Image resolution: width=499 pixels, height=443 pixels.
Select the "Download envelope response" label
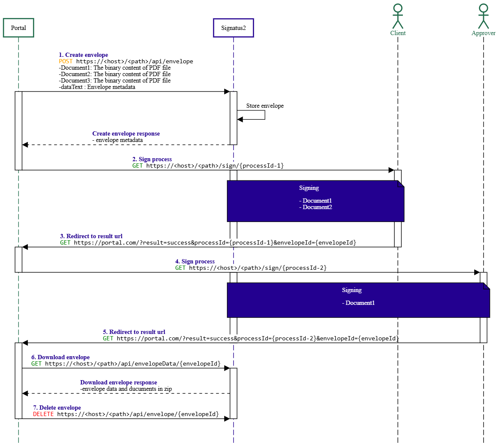coord(118,382)
